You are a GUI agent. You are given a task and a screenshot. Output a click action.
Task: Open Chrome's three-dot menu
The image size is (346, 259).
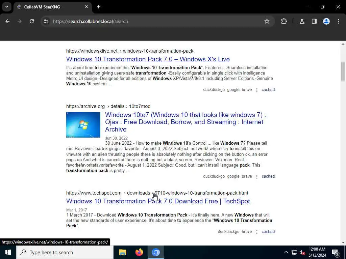(339, 21)
